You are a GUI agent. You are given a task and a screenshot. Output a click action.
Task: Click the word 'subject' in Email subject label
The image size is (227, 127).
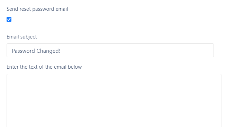click(28, 37)
